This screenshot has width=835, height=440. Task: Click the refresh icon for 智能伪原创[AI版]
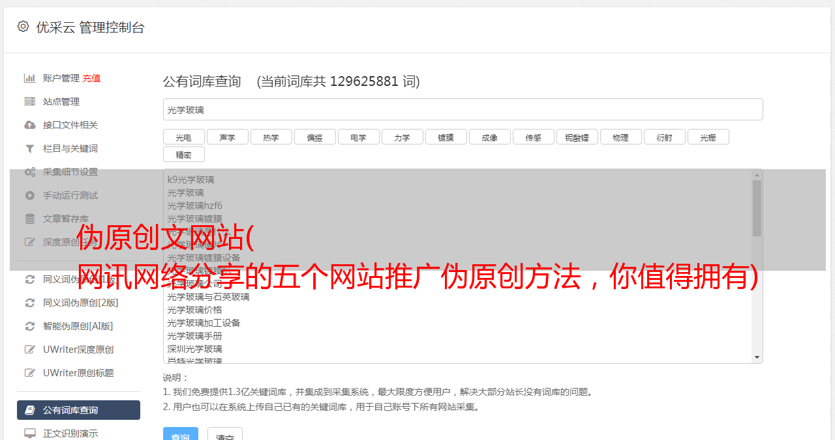[30, 326]
